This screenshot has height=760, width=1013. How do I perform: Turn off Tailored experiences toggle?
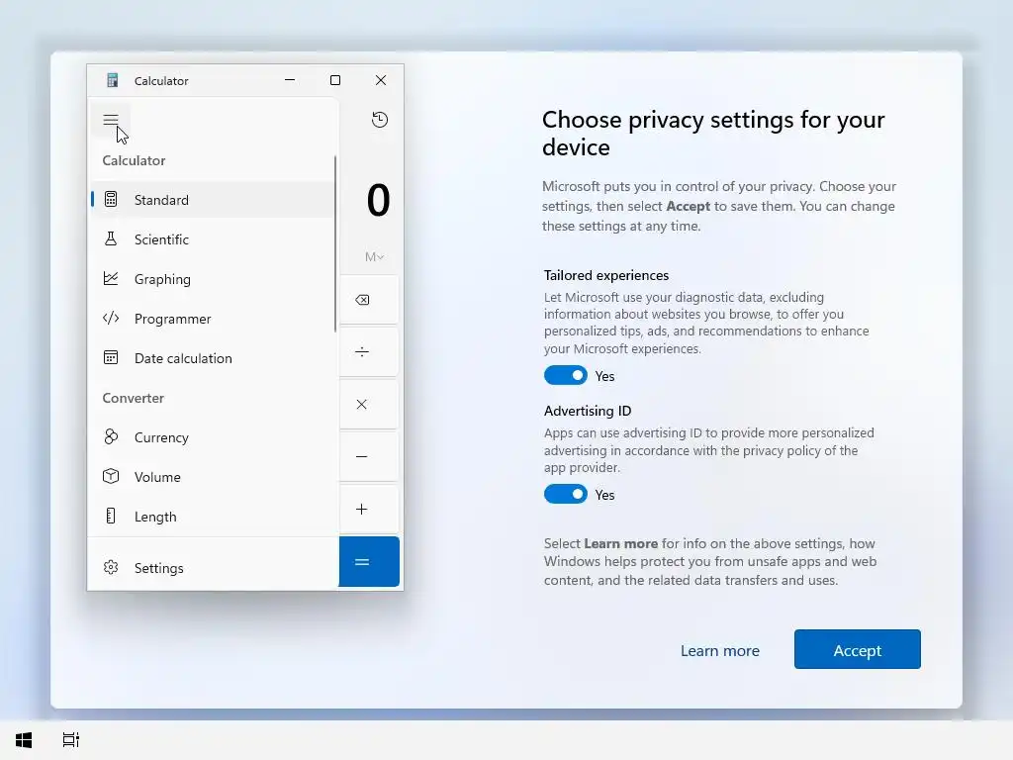click(x=565, y=375)
